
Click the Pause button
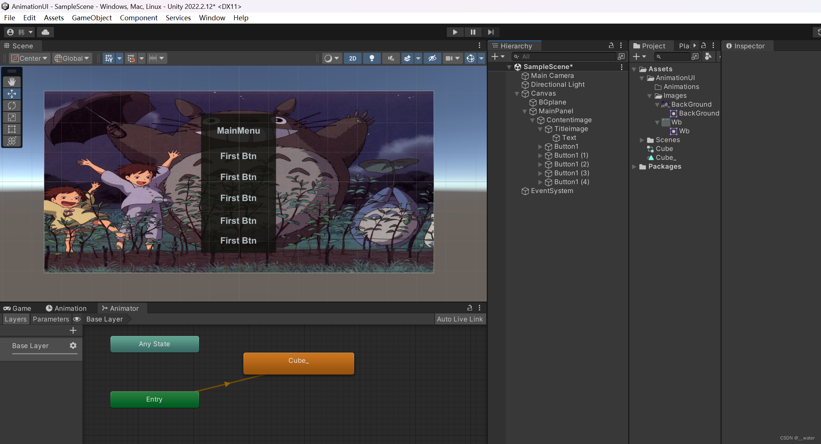[x=473, y=32]
